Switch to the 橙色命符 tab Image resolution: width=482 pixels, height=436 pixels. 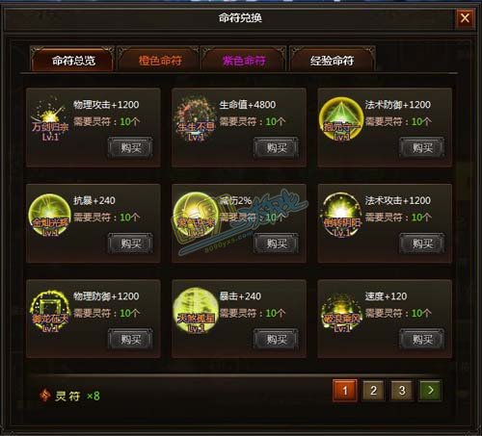[x=160, y=60]
